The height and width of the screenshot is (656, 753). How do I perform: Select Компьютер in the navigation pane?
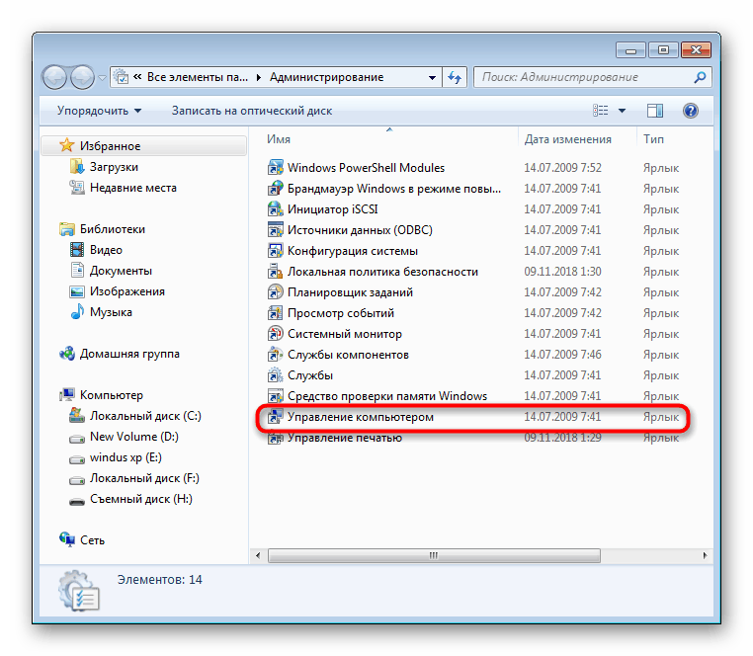[x=112, y=395]
